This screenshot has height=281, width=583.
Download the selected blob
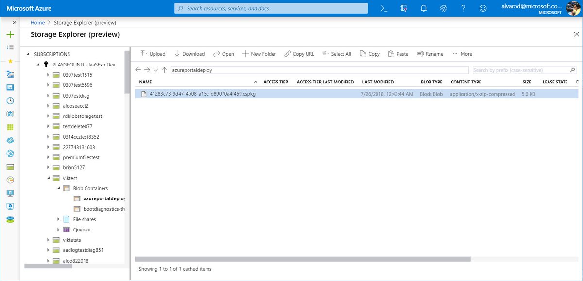click(189, 54)
